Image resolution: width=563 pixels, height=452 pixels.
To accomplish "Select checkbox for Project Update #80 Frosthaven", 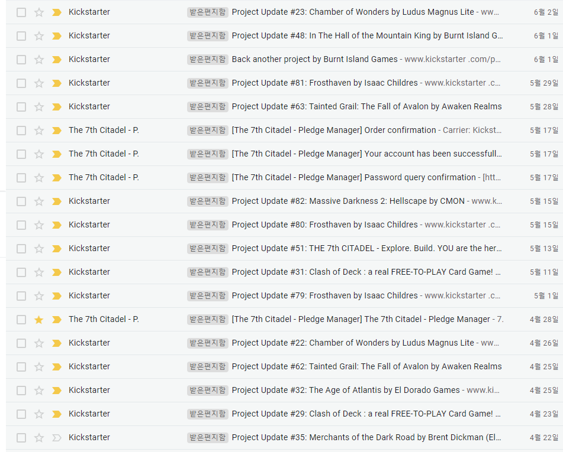I will click(x=21, y=226).
